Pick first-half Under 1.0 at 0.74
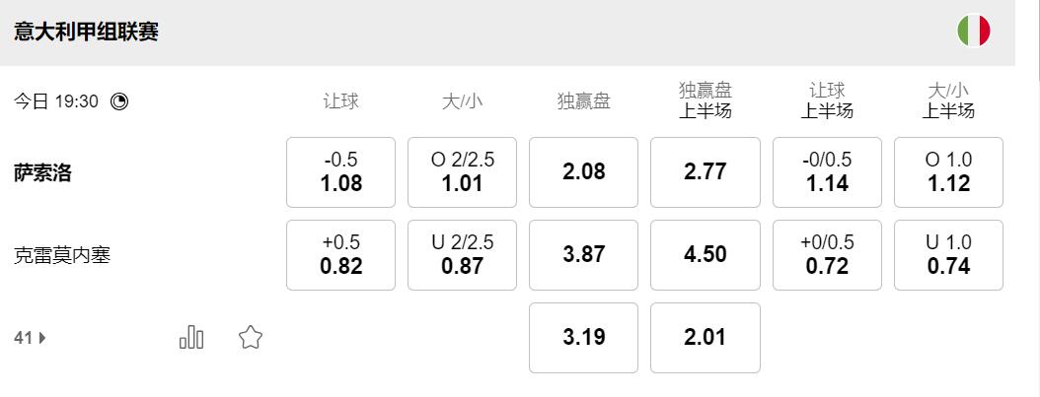The image size is (1040, 397). (x=948, y=255)
